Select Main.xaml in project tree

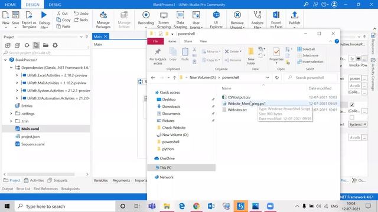[x=30, y=129]
